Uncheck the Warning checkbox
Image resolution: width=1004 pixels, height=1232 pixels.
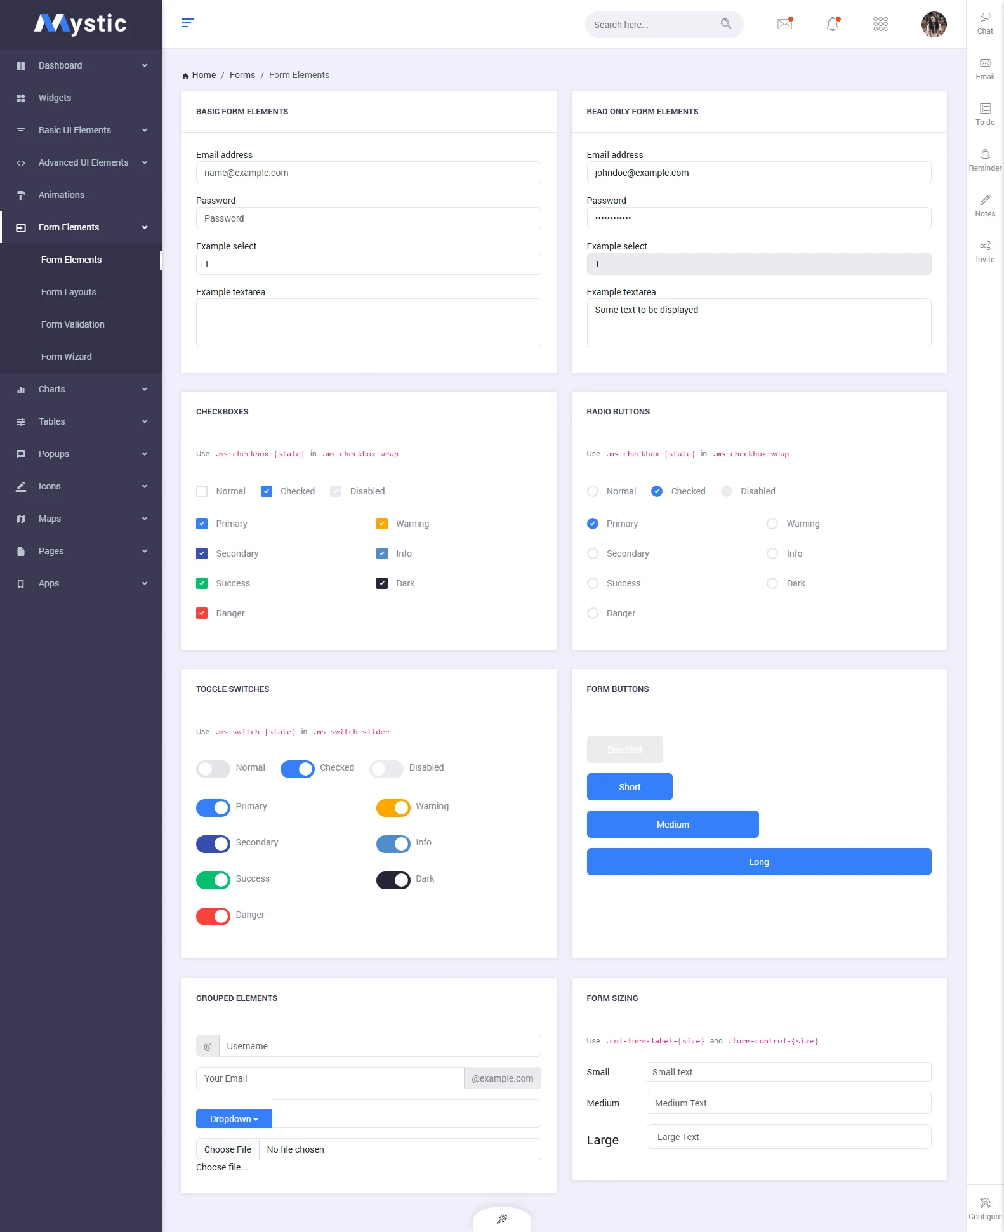(382, 524)
